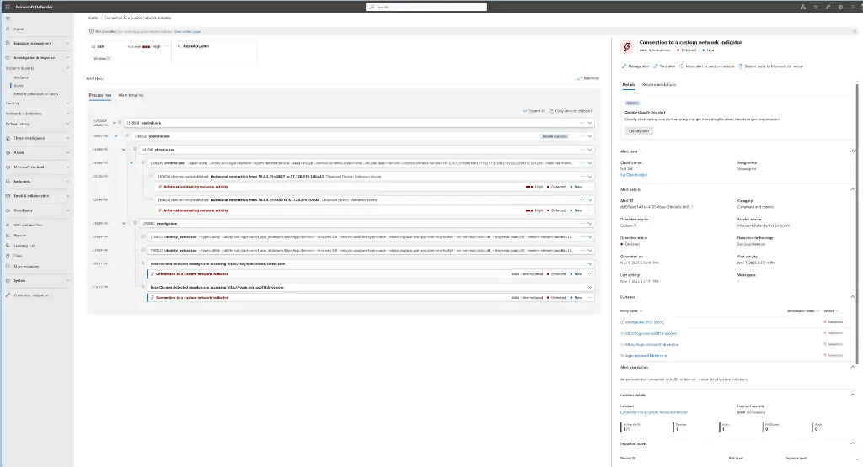This screenshot has width=863, height=467.
Task: Click the Microsoft Sentinel sidebar icon
Action: point(8,167)
